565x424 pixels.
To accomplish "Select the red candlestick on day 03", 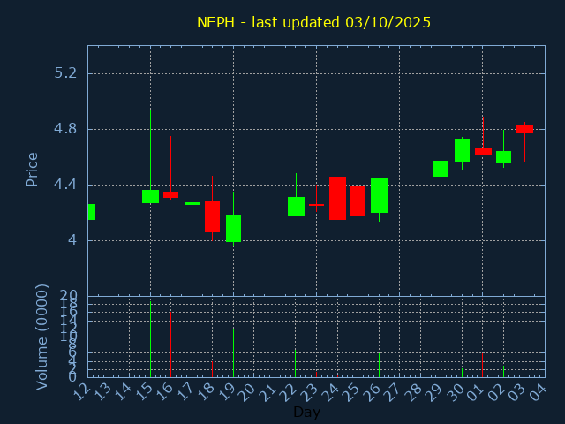I will click(x=524, y=129).
